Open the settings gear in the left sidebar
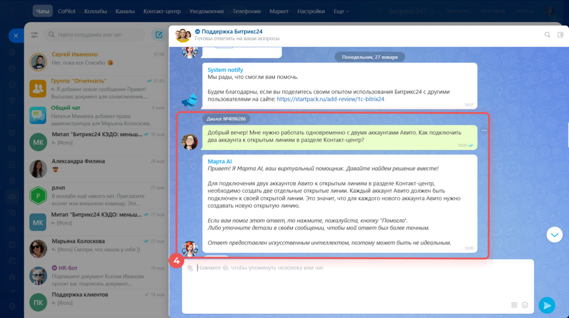 [12, 306]
